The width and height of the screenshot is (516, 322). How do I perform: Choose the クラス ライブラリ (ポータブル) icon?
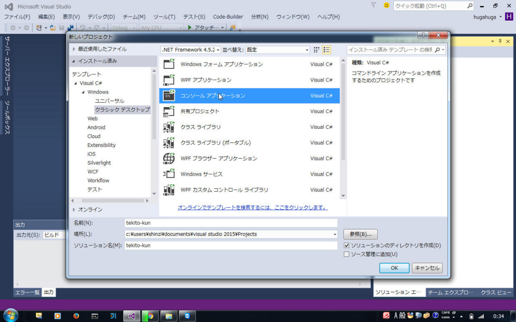169,142
